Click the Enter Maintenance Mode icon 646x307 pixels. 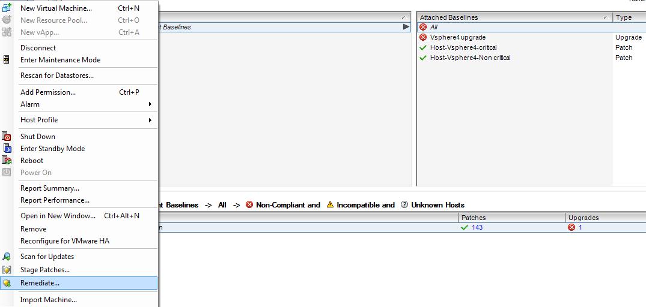6,59
